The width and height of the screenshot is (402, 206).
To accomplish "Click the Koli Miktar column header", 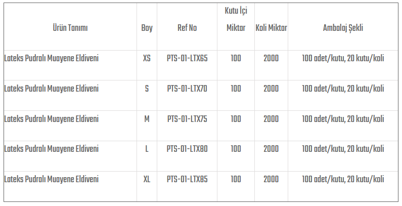I will point(271,28).
